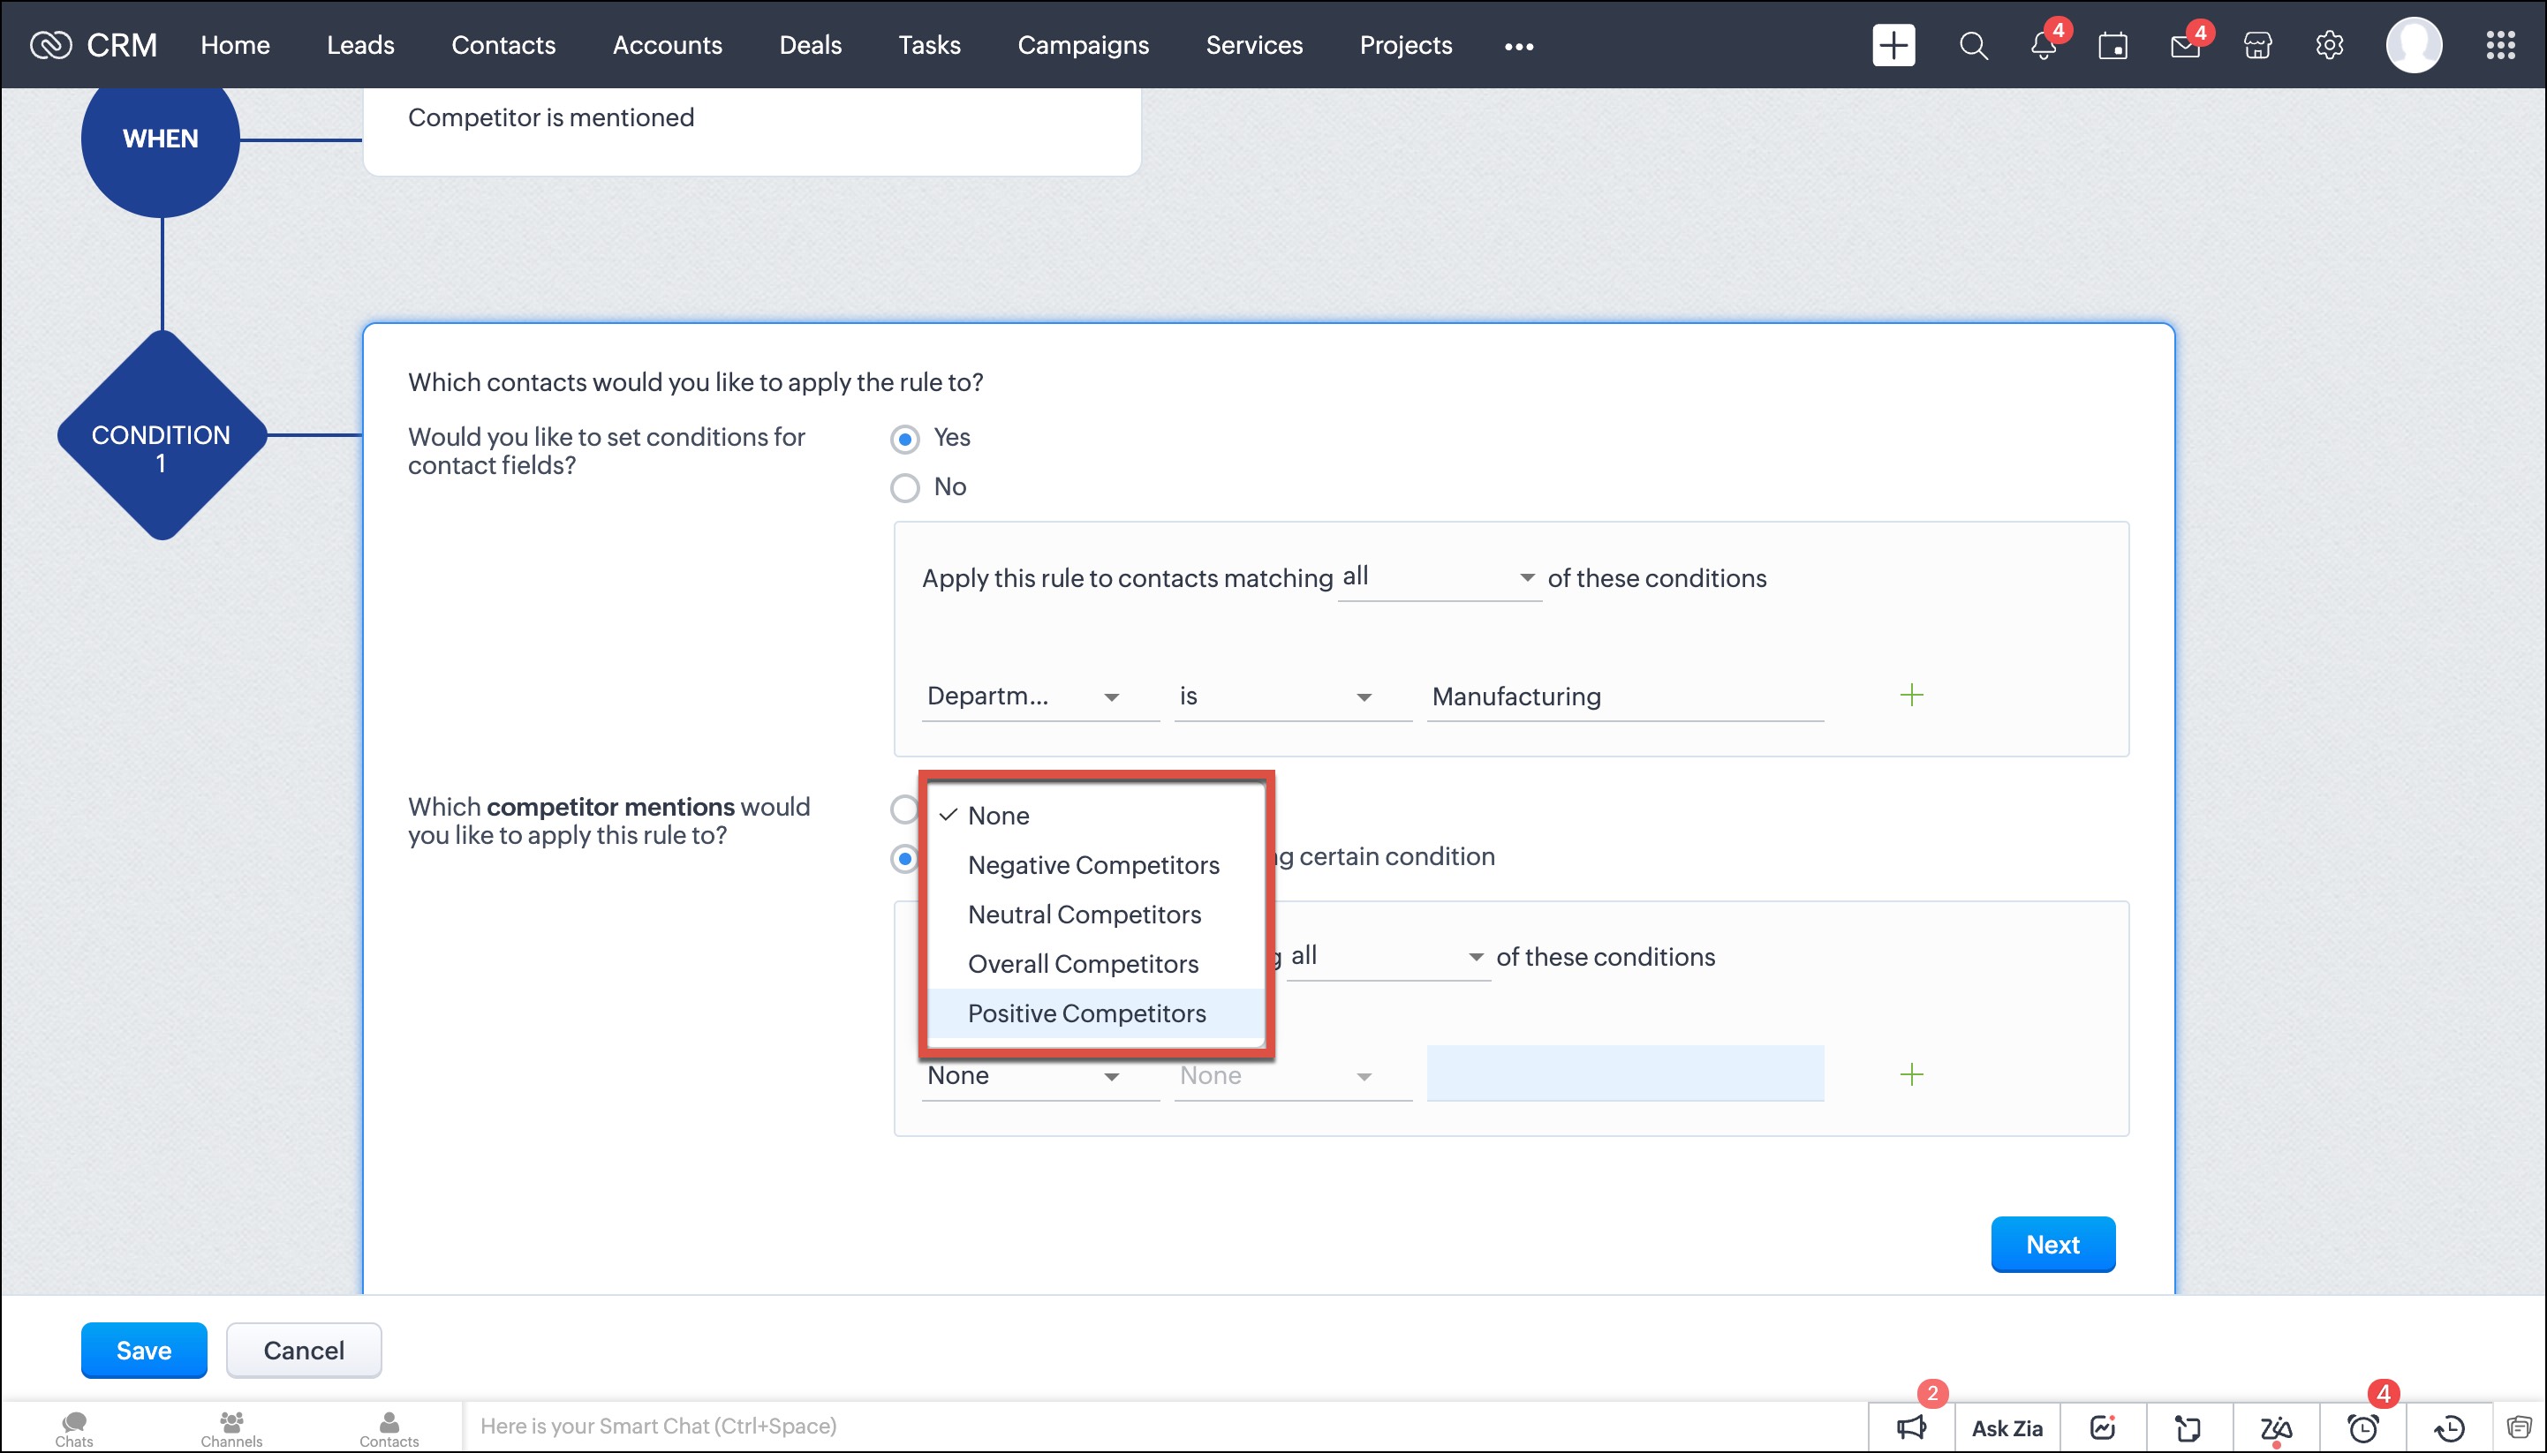2547x1453 pixels.
Task: Open the Campaigns tab
Action: [x=1083, y=45]
